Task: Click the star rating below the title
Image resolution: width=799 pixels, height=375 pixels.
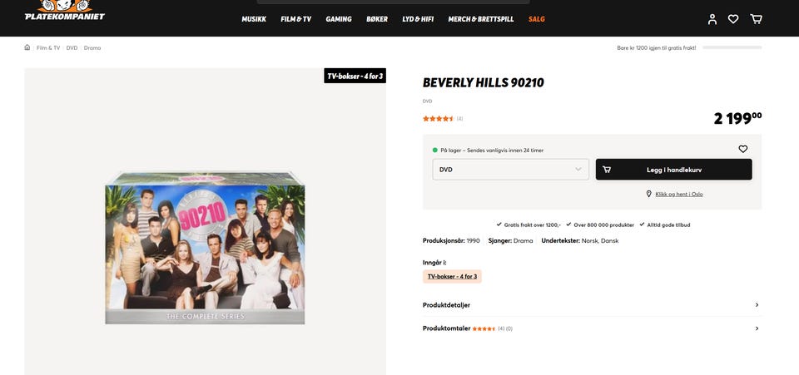Action: [439, 119]
